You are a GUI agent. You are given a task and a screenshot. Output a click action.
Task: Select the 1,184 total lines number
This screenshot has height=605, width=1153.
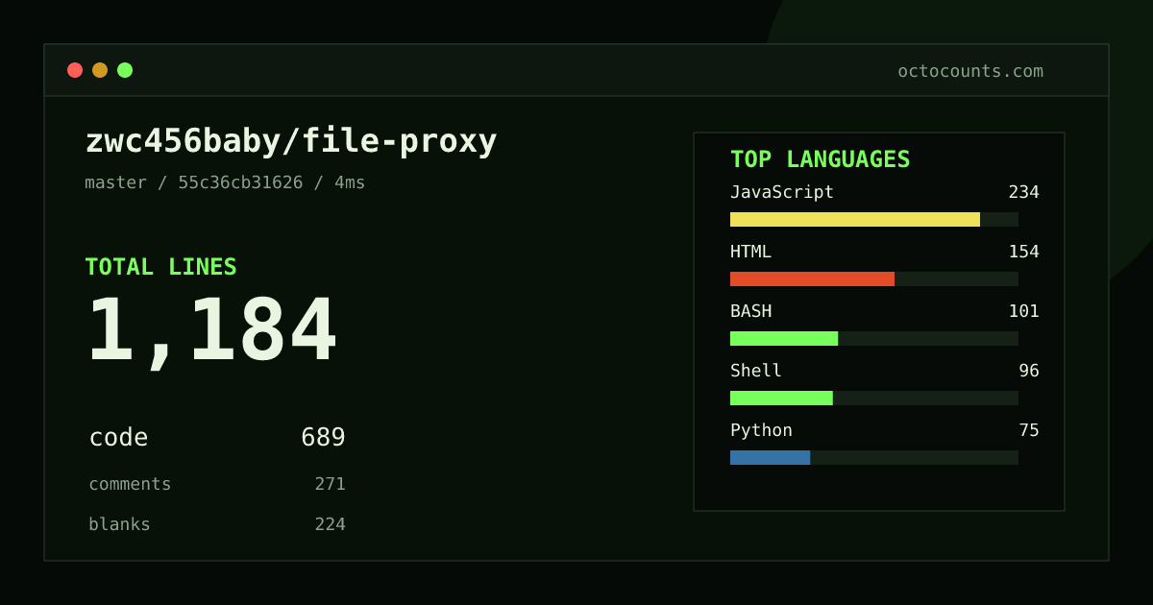[x=211, y=331]
